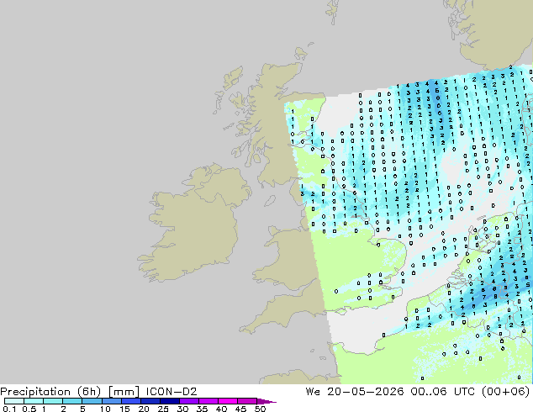Click the 35–40 mm magenta legend swatch

click(208, 401)
